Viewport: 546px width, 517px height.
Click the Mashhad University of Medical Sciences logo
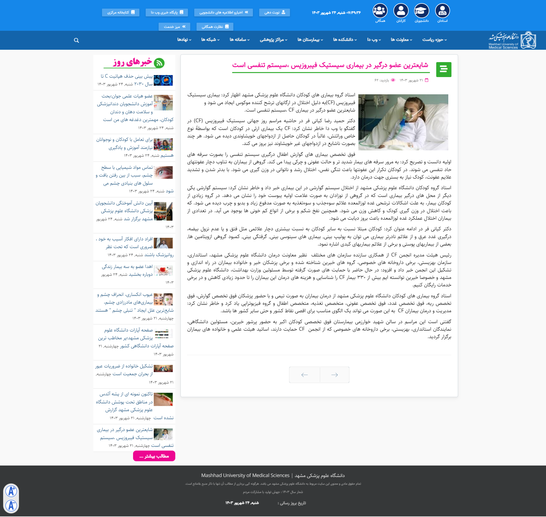pyautogui.click(x=512, y=40)
